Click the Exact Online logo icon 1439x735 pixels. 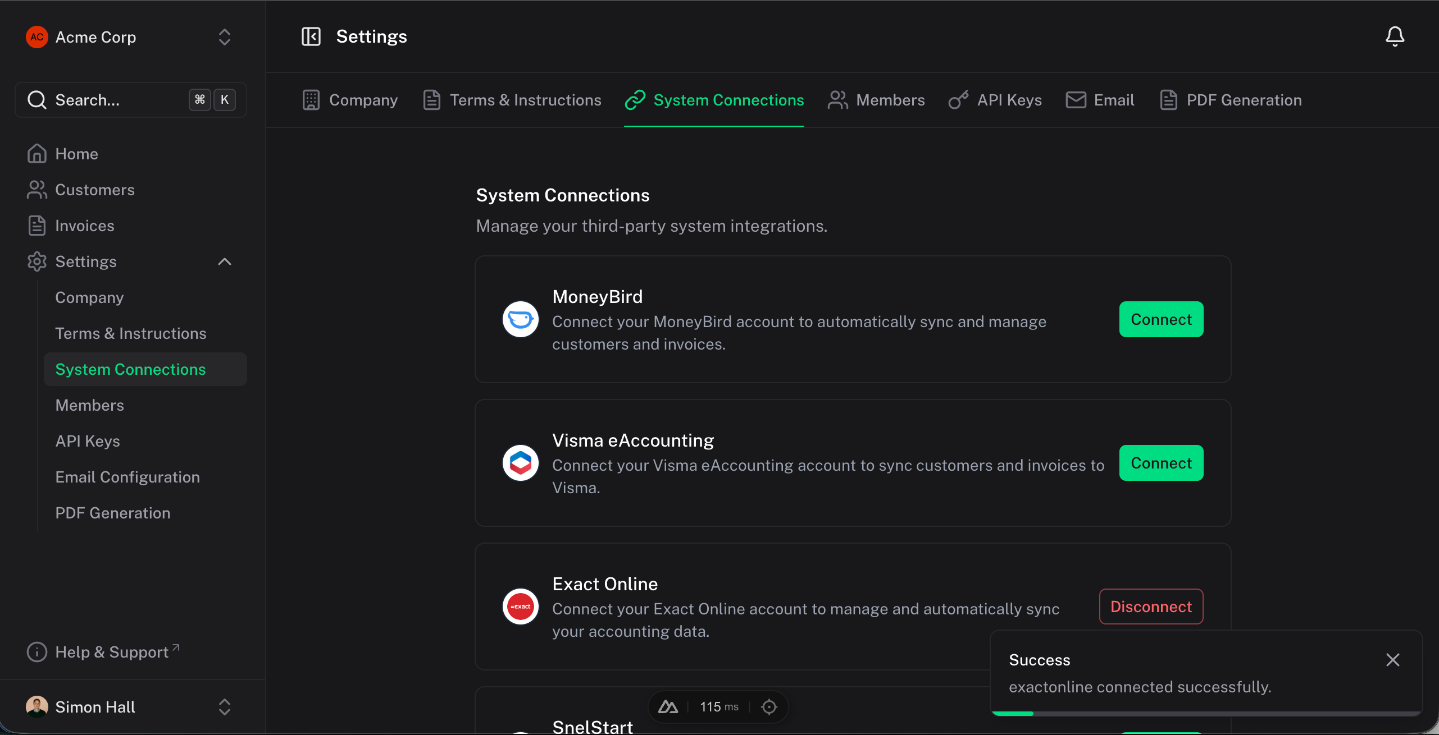pyautogui.click(x=521, y=607)
